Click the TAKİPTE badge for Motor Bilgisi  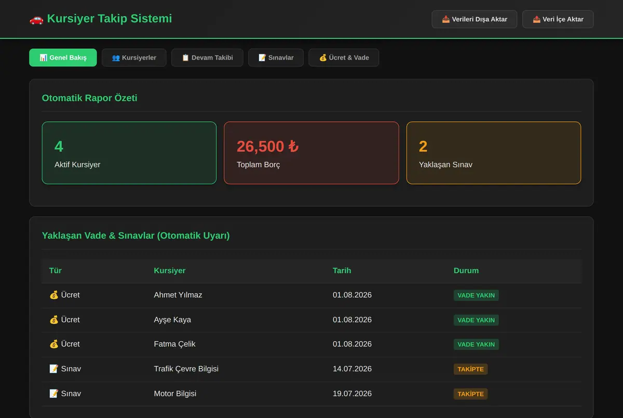pyautogui.click(x=470, y=394)
